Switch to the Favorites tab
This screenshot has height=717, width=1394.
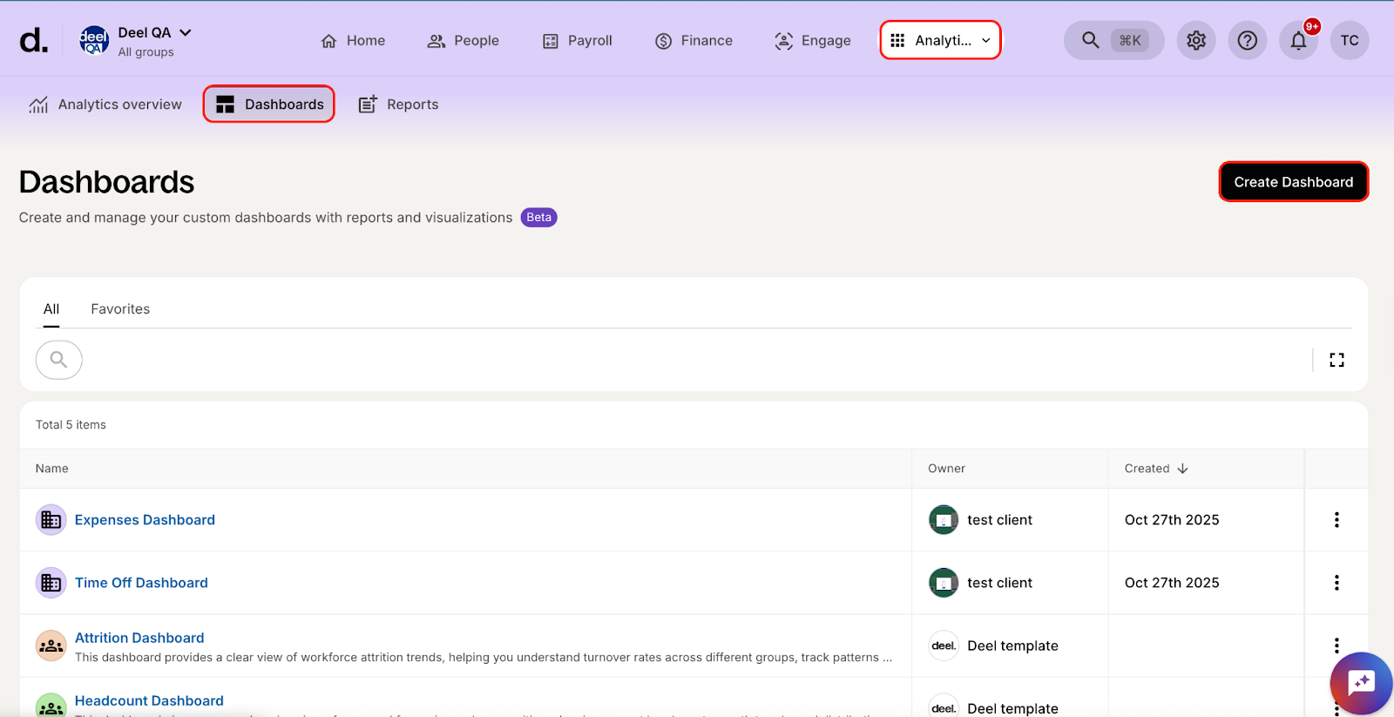(120, 309)
